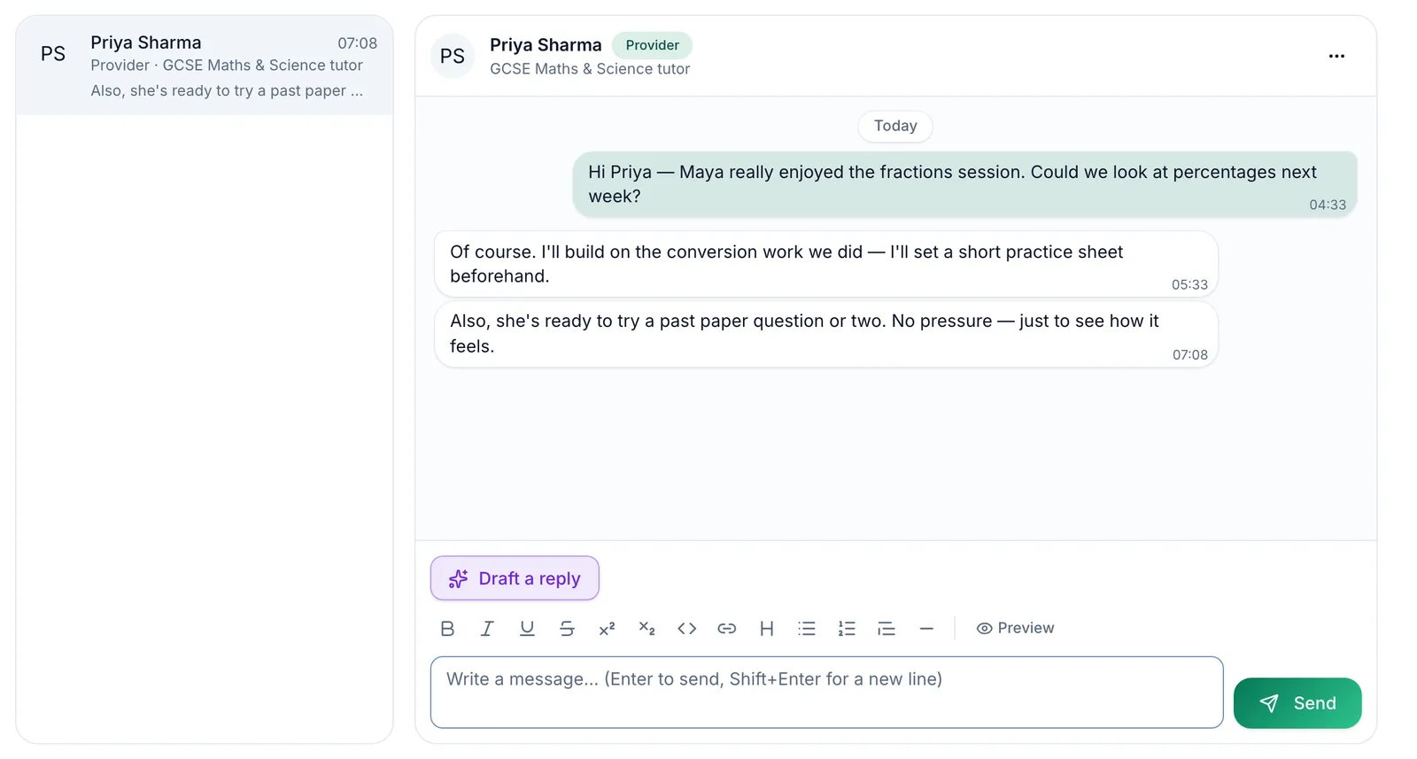Click Draft a reply button
Image resolution: width=1417 pixels, height=759 pixels.
515,578
